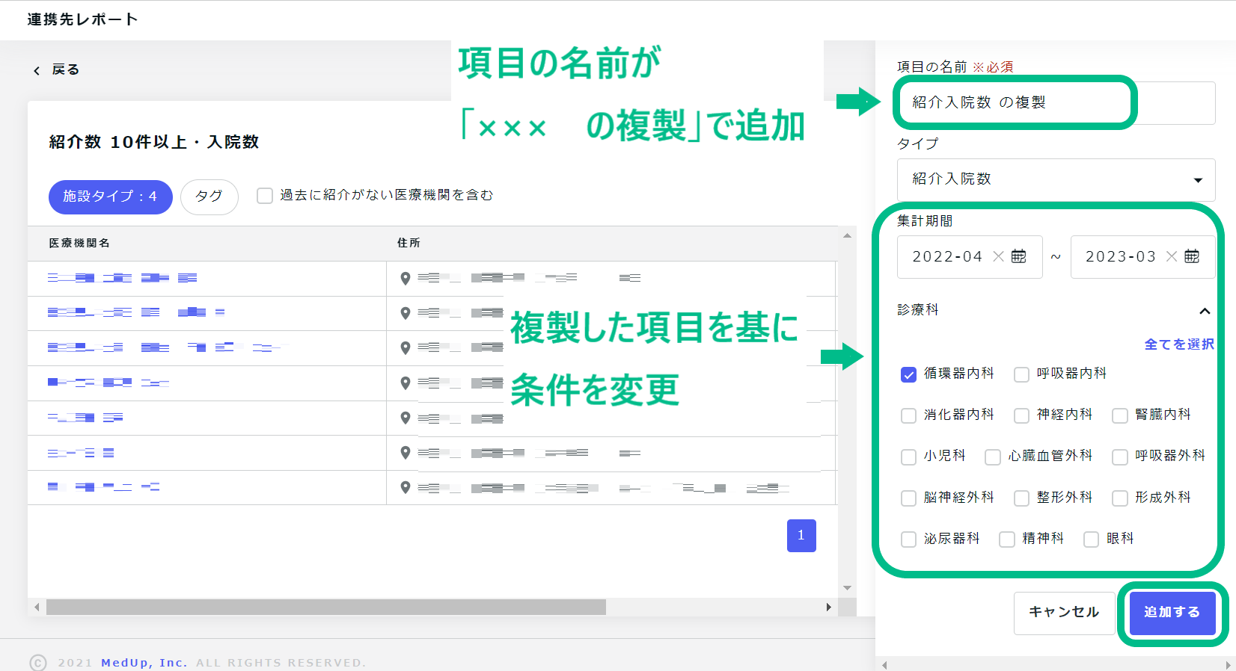
Task: Click right panel scrollbar left arrow
Action: [x=885, y=664]
